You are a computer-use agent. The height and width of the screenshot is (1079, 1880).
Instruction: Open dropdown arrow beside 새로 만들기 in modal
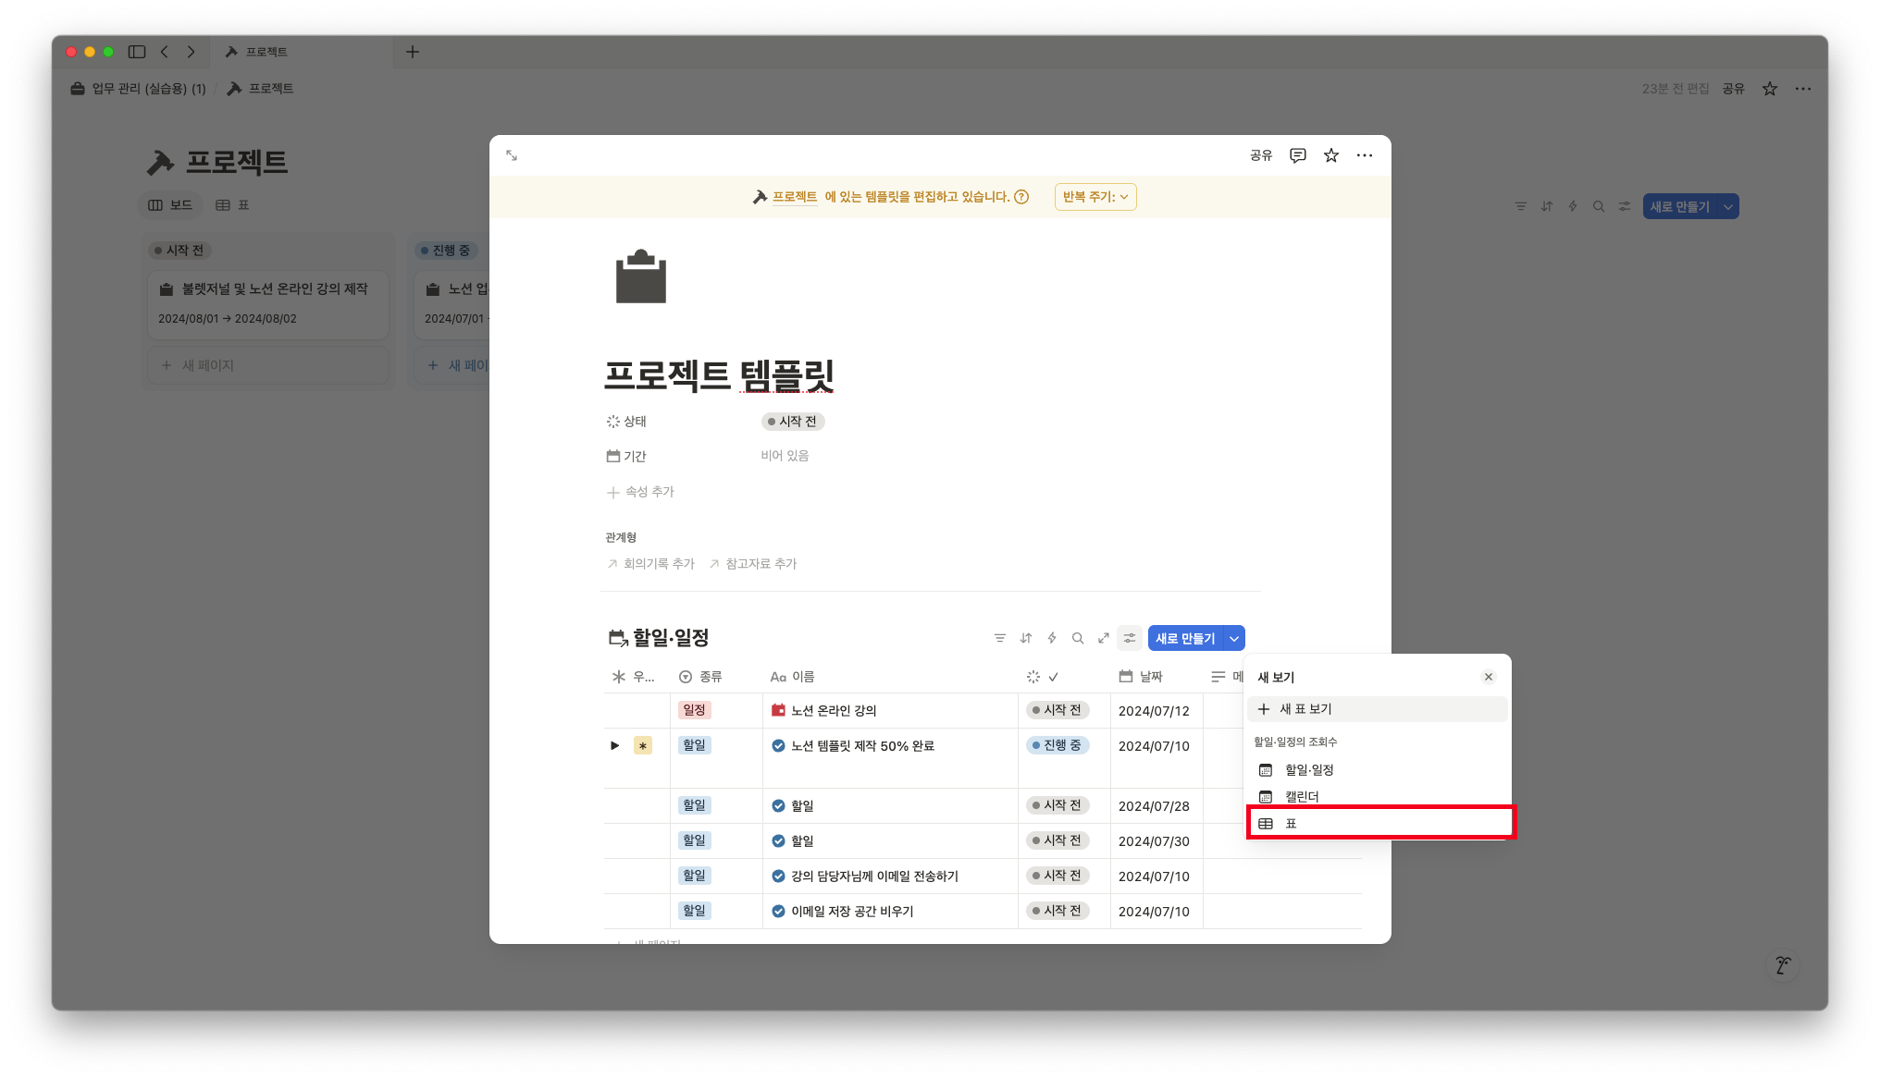[x=1234, y=639]
